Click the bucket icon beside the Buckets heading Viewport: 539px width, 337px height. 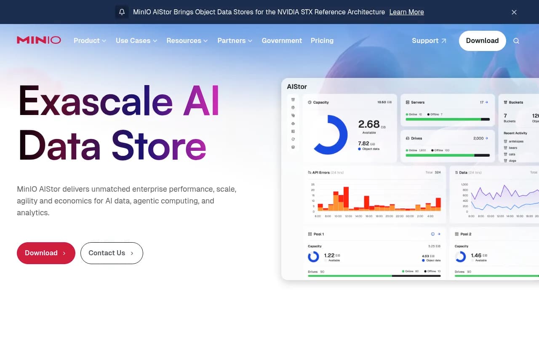tap(506, 102)
